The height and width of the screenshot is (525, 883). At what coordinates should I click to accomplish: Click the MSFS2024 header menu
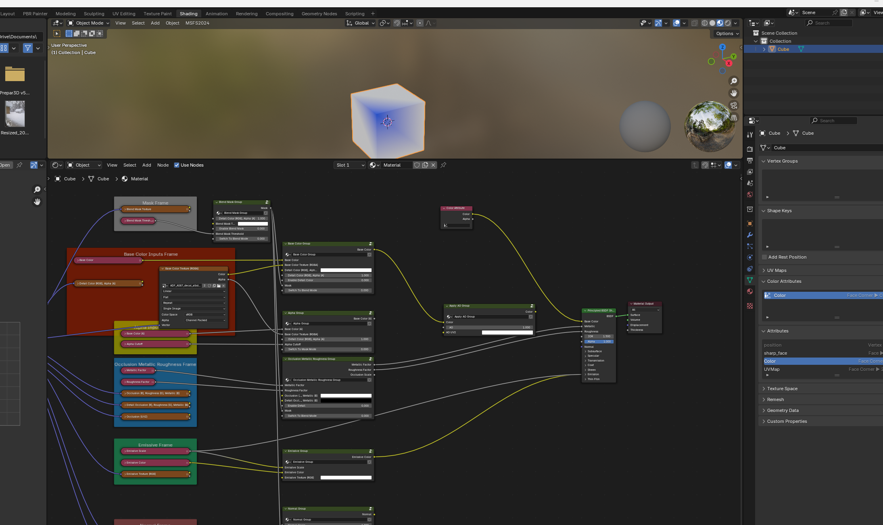(x=197, y=23)
